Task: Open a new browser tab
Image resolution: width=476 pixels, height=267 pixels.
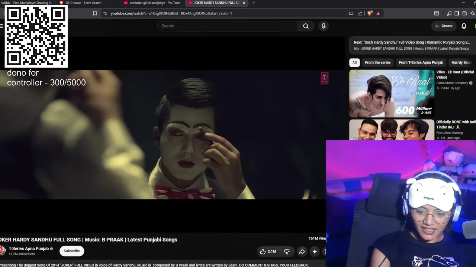Action: click(254, 3)
